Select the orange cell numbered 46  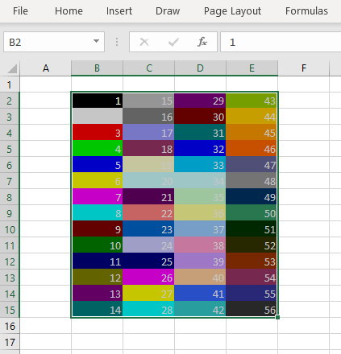pos(252,148)
